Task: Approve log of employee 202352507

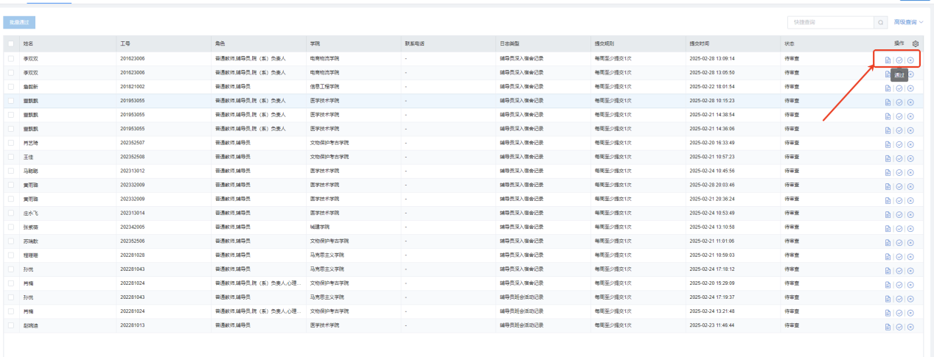Action: point(899,143)
